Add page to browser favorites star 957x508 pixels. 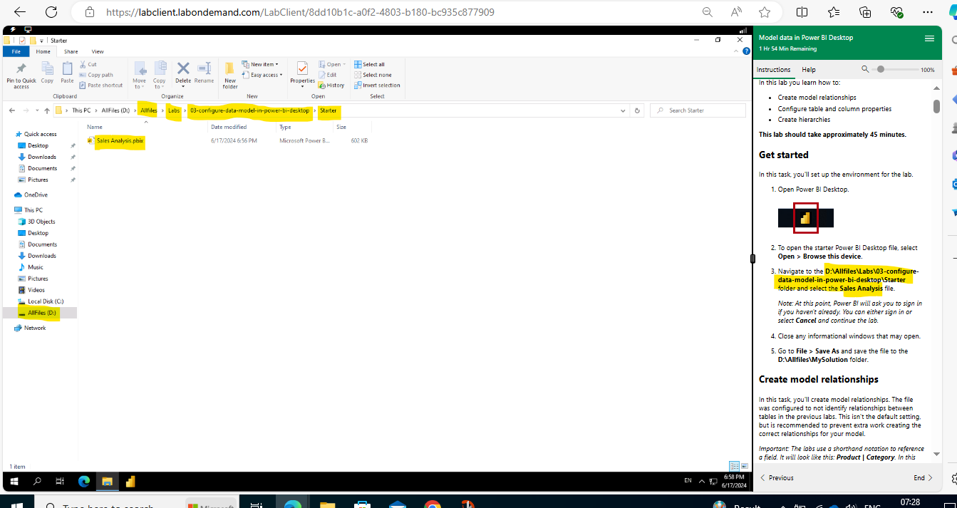point(765,12)
